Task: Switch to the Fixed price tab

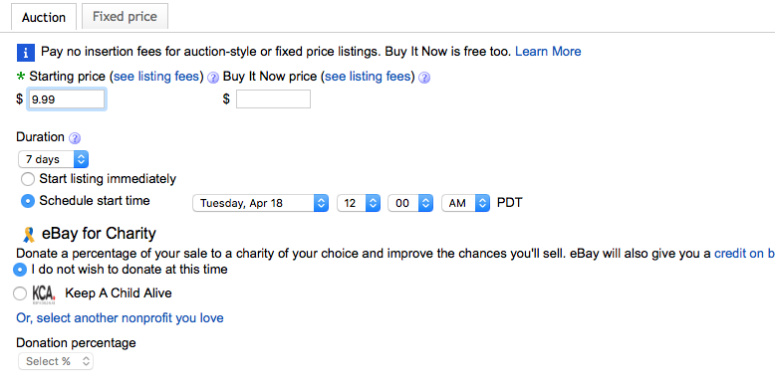Action: click(x=125, y=16)
